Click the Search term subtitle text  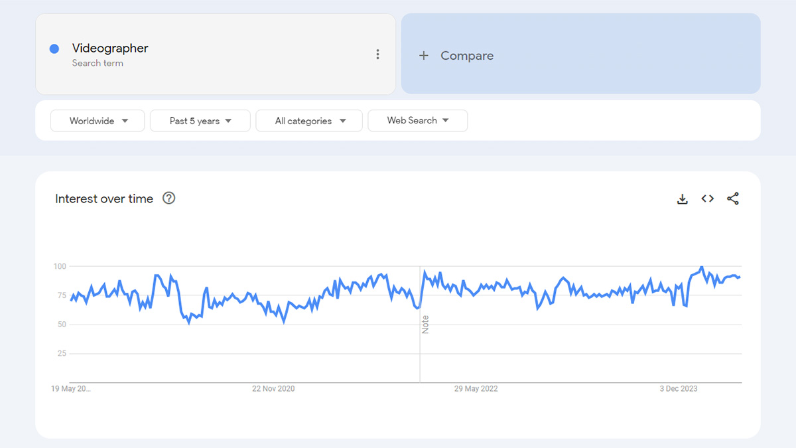(98, 64)
